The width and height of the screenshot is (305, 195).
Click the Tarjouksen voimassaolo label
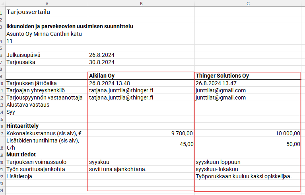pyautogui.click(x=36, y=162)
